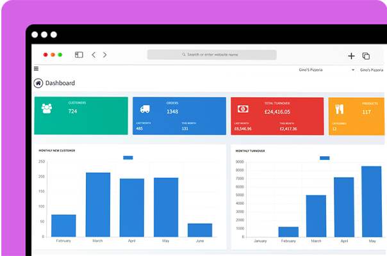
Task: Open the Customers card
Action: pyautogui.click(x=81, y=116)
